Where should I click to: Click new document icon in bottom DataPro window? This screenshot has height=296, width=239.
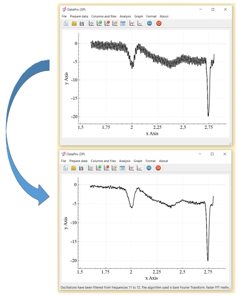click(x=65, y=168)
